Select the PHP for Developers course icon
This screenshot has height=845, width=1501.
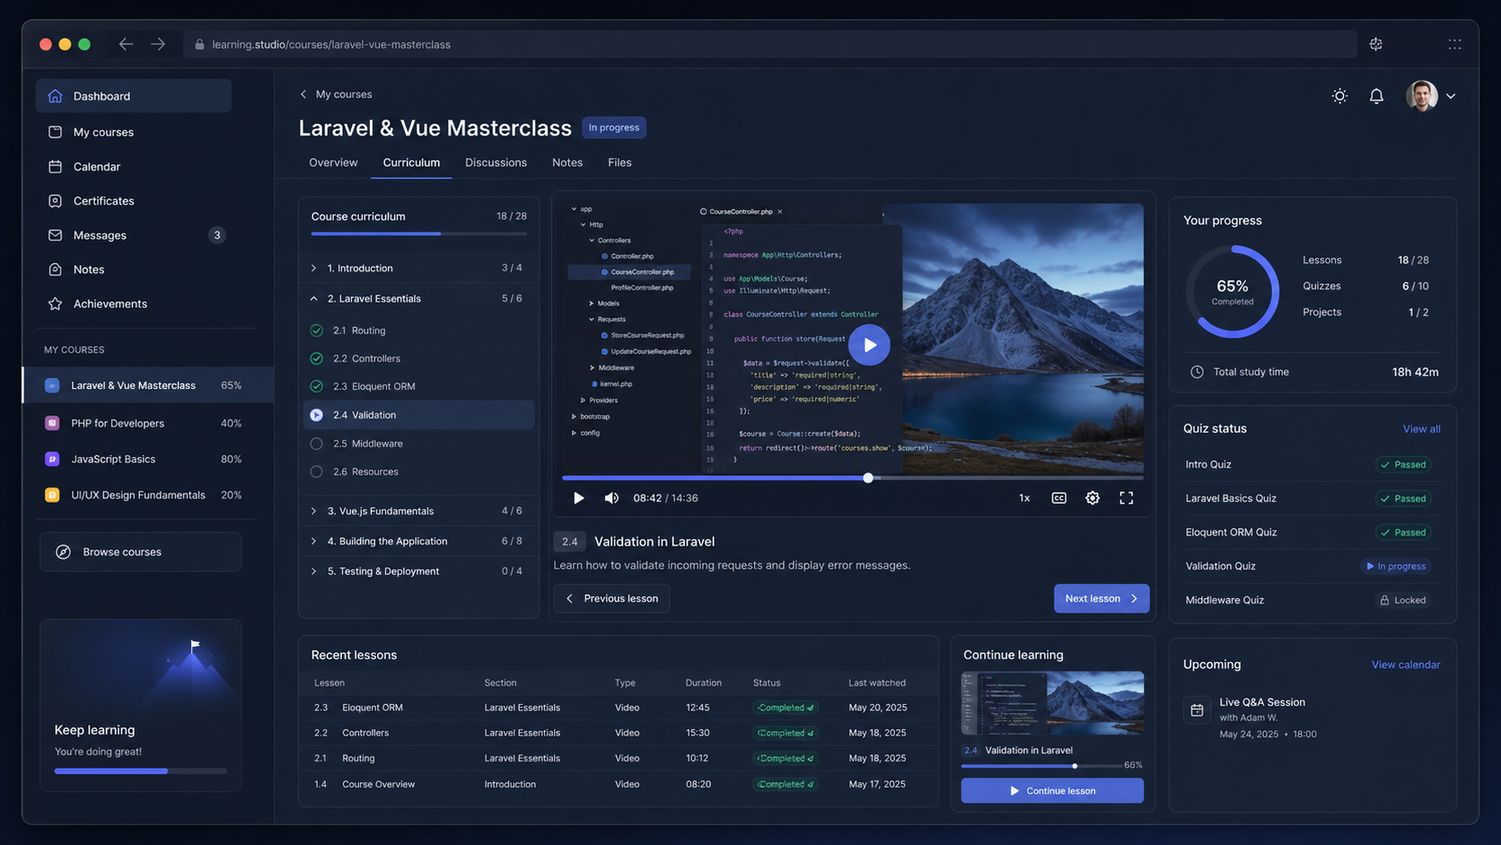[52, 423]
